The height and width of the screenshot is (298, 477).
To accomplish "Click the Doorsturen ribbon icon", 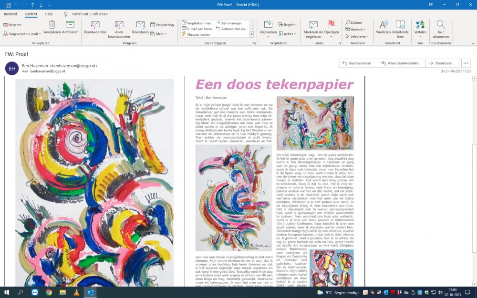I will [140, 27].
